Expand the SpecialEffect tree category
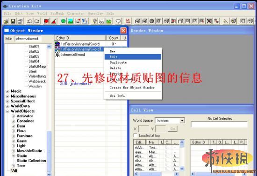Viewport: 257px width, 176px height. click(x=7, y=101)
